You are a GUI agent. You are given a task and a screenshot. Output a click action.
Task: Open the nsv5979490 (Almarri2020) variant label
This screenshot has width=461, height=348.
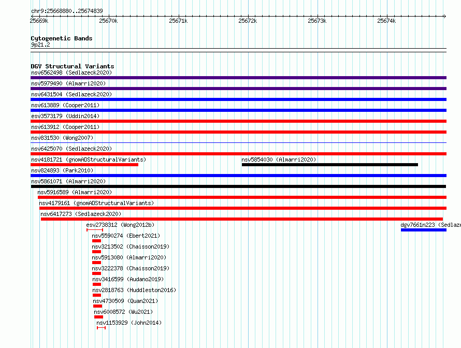[68, 83]
